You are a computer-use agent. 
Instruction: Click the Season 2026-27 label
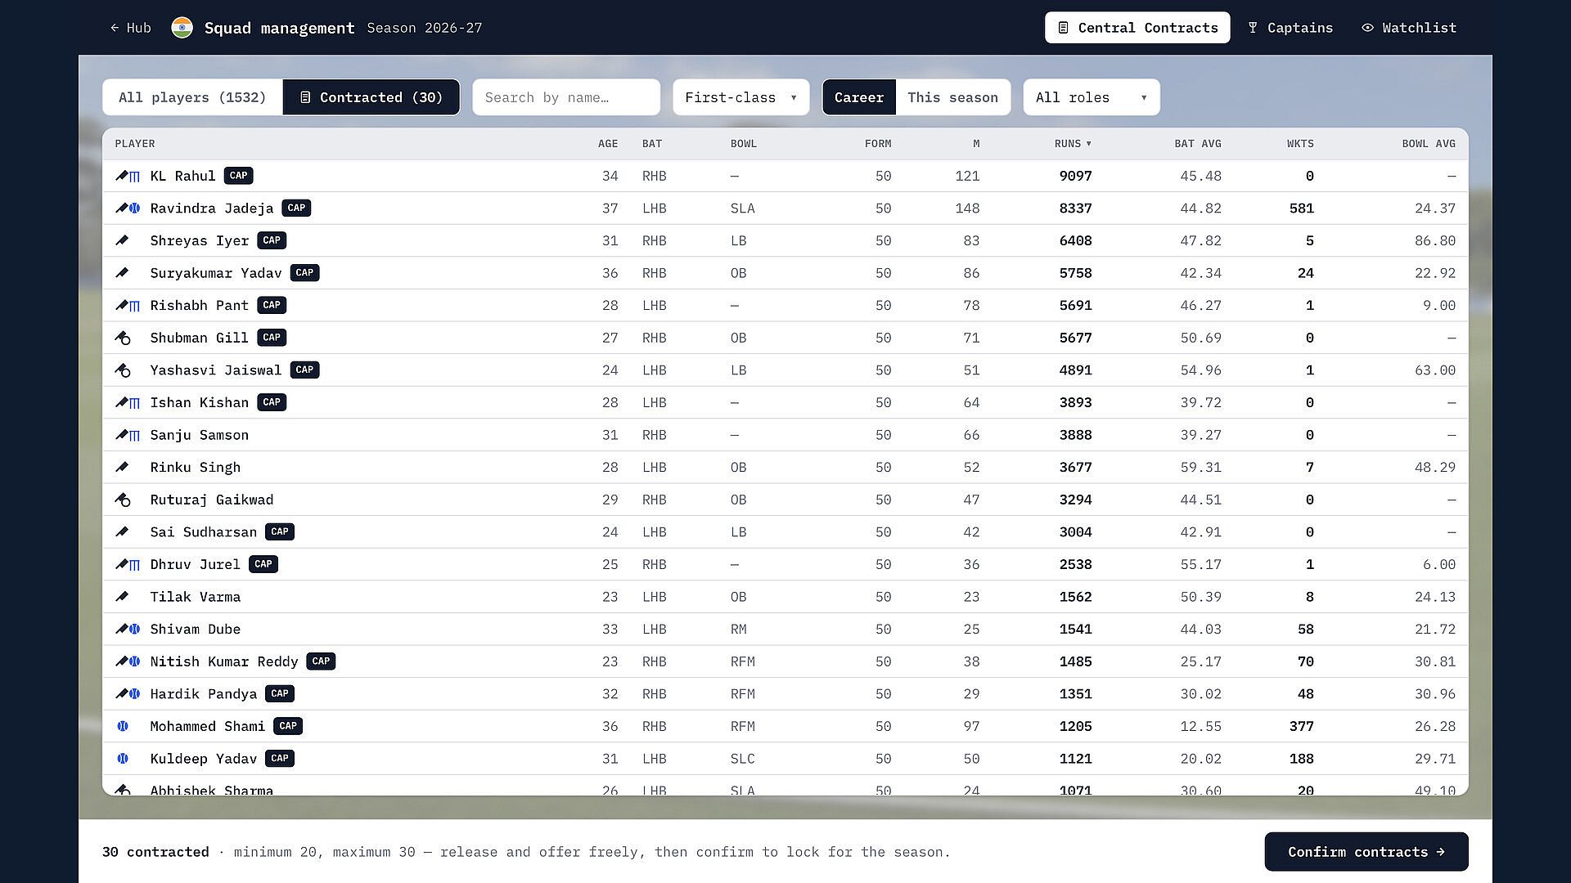tap(425, 28)
